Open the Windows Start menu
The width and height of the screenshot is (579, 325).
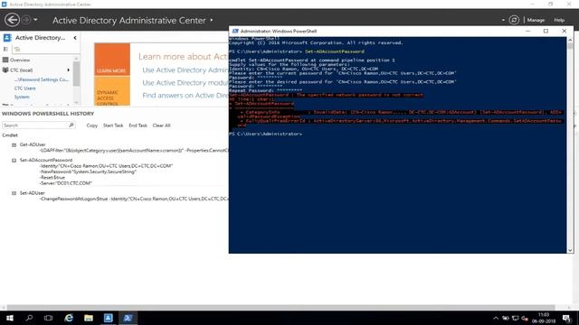(x=10, y=318)
